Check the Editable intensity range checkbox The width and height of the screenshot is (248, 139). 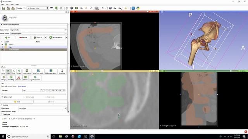[19, 112]
